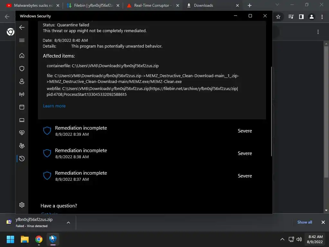Bookmark this page with star icon

(x=278, y=17)
